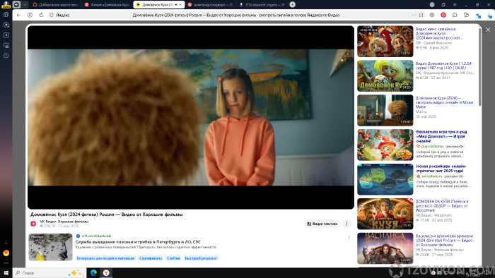Click the video title "Домовёнок Кузя (2024 фэнтези) Россия"
495x278 pixels.
point(106,214)
